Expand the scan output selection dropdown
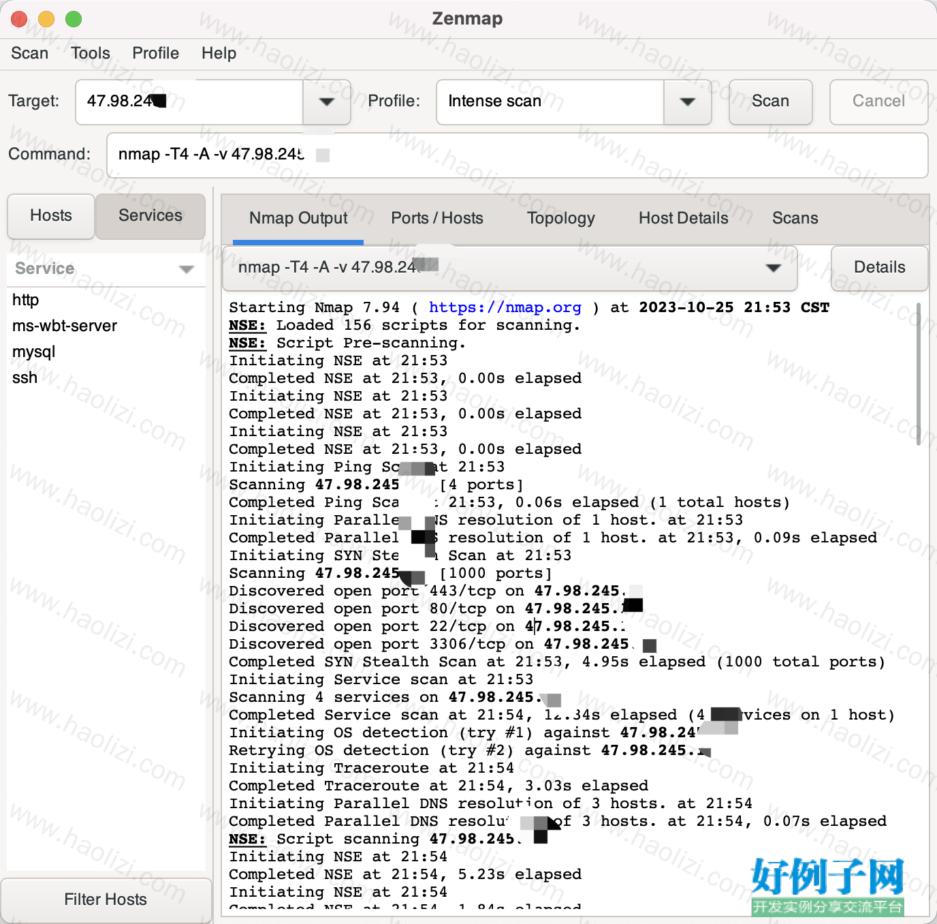This screenshot has height=924, width=937. pyautogui.click(x=510, y=268)
